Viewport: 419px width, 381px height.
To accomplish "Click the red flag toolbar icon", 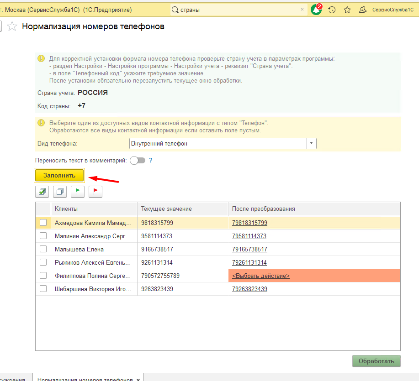I will click(x=95, y=192).
